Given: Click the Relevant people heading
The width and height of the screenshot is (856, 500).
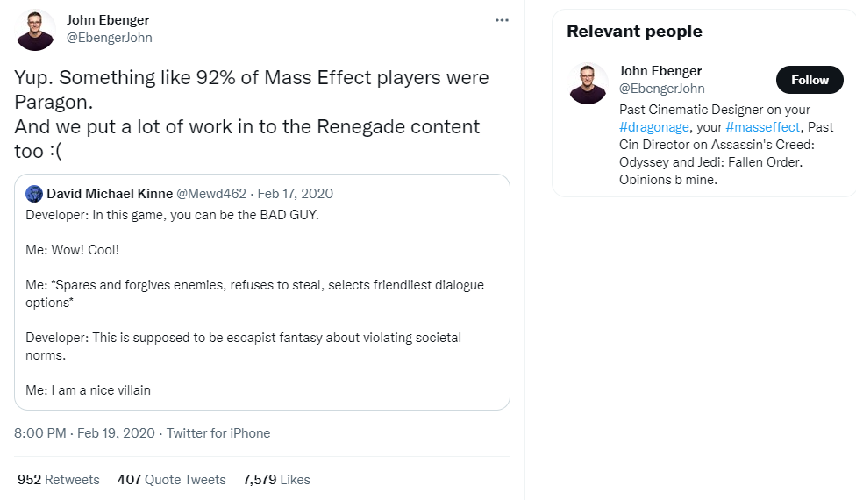Looking at the screenshot, I should [634, 32].
